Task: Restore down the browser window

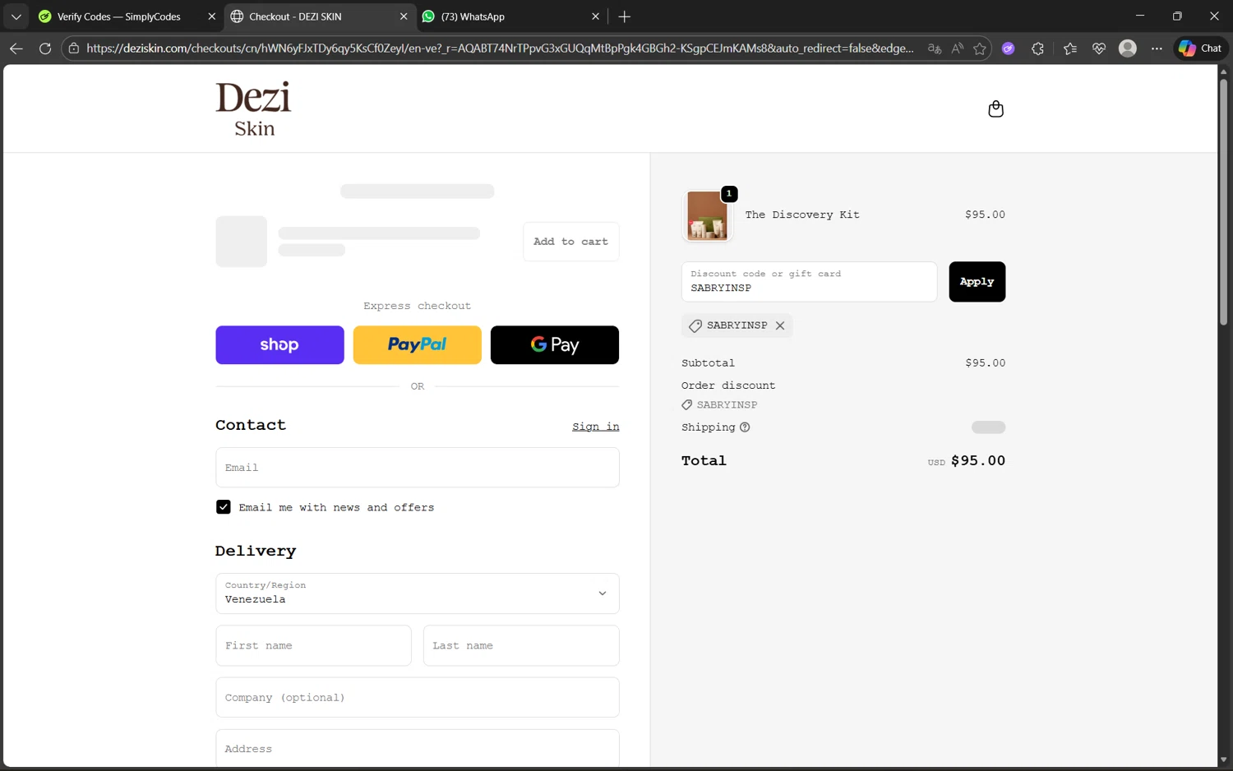Action: pos(1177,16)
